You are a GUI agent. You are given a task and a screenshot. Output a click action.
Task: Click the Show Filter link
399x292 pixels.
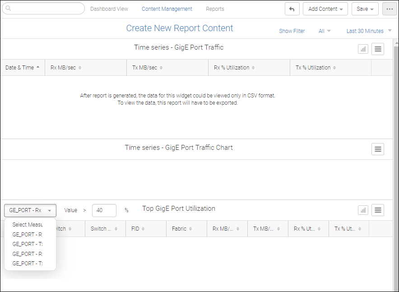tap(292, 31)
